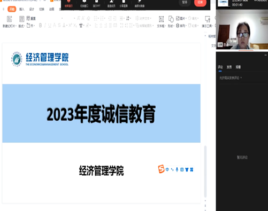This screenshot has height=211, width=268.
Task: Click the Picture (图片) insert icon
Action: point(180,18)
